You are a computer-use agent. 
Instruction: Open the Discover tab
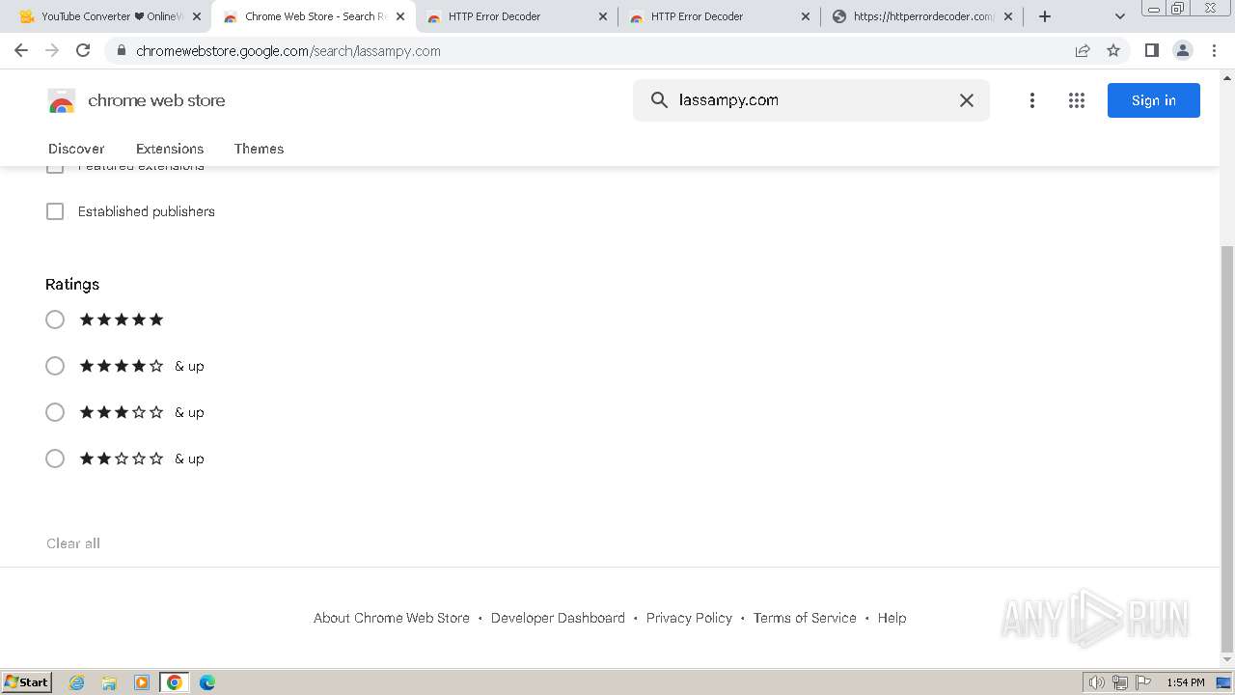76,149
